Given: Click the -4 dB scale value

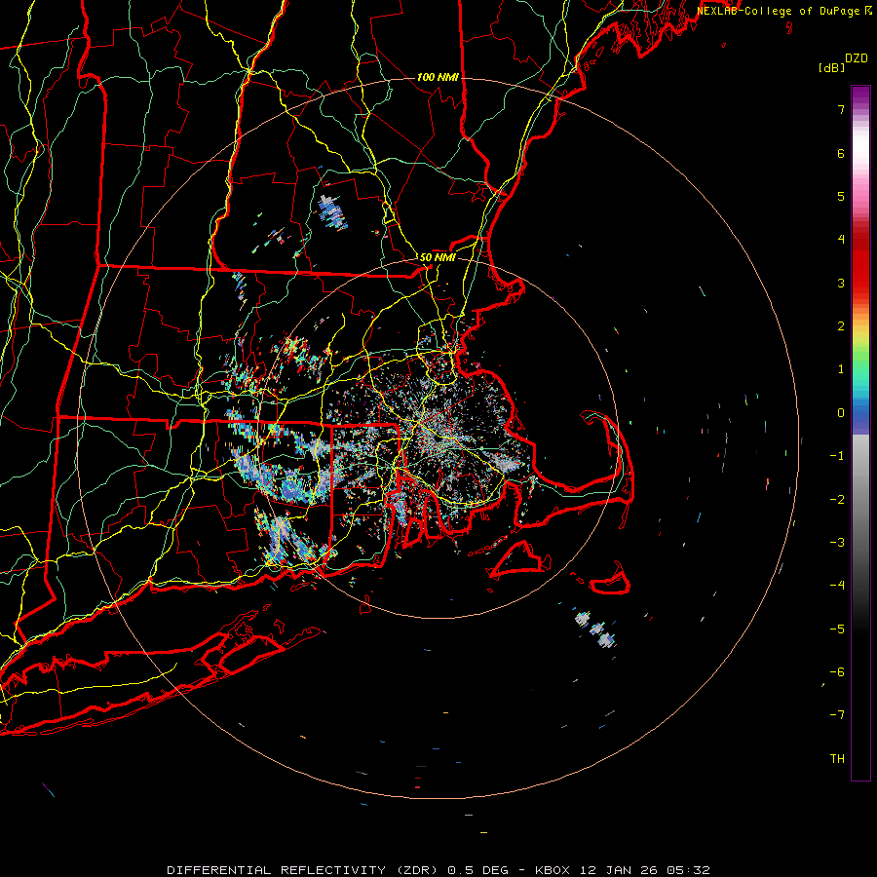Looking at the screenshot, I should (x=837, y=585).
